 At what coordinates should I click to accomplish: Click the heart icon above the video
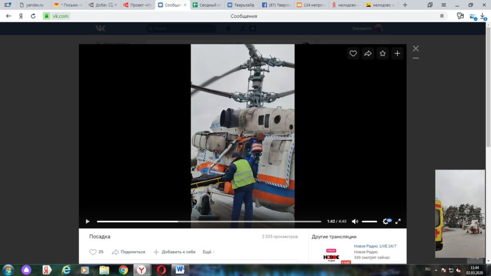pos(353,53)
